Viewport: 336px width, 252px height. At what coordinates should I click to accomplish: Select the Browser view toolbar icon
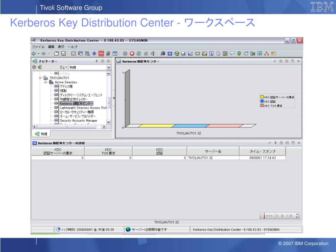[x=260, y=53]
